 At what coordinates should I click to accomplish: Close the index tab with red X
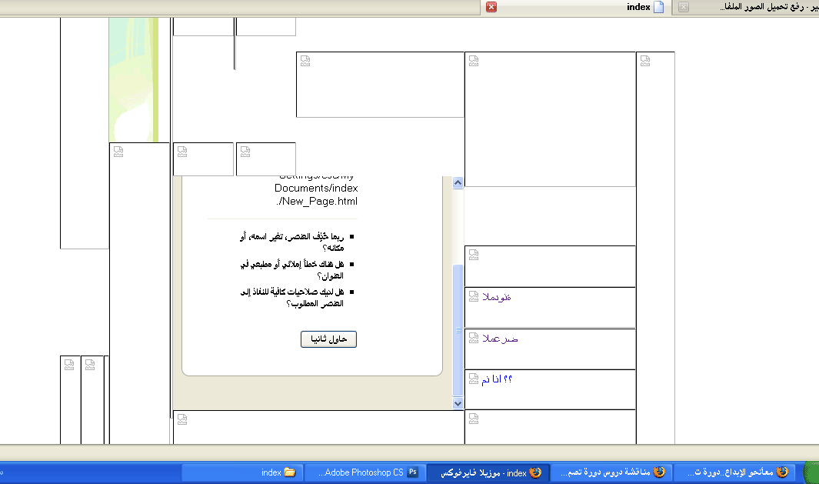[491, 7]
